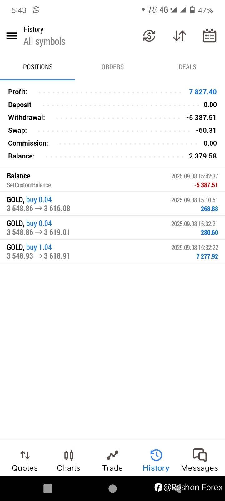
Task: Open Trade screen from bottom bar
Action: pos(112,460)
